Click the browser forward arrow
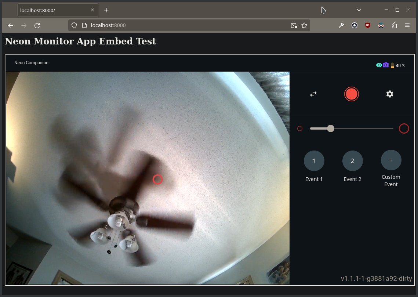The image size is (418, 297). pos(24,26)
